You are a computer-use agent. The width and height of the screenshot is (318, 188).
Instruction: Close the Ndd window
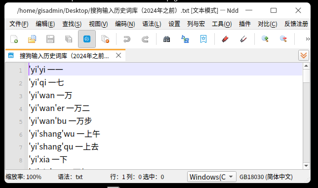(x=298, y=10)
